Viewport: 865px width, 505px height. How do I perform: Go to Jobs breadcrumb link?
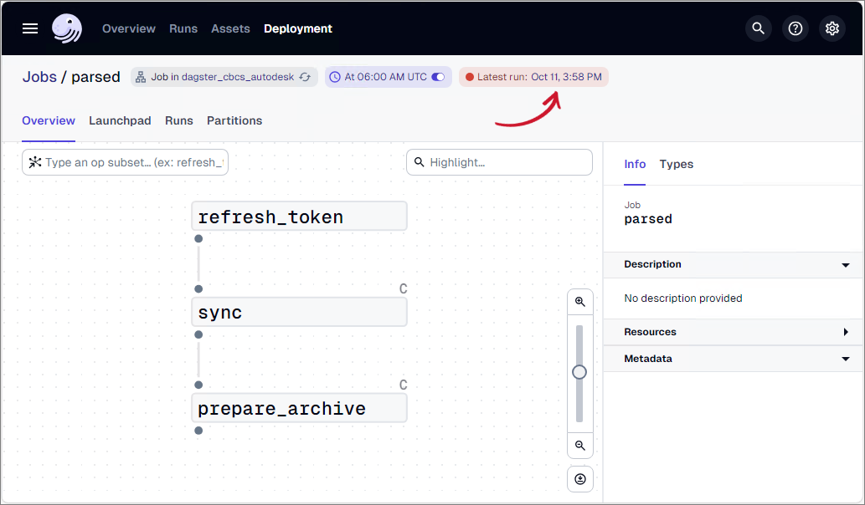pyautogui.click(x=39, y=77)
